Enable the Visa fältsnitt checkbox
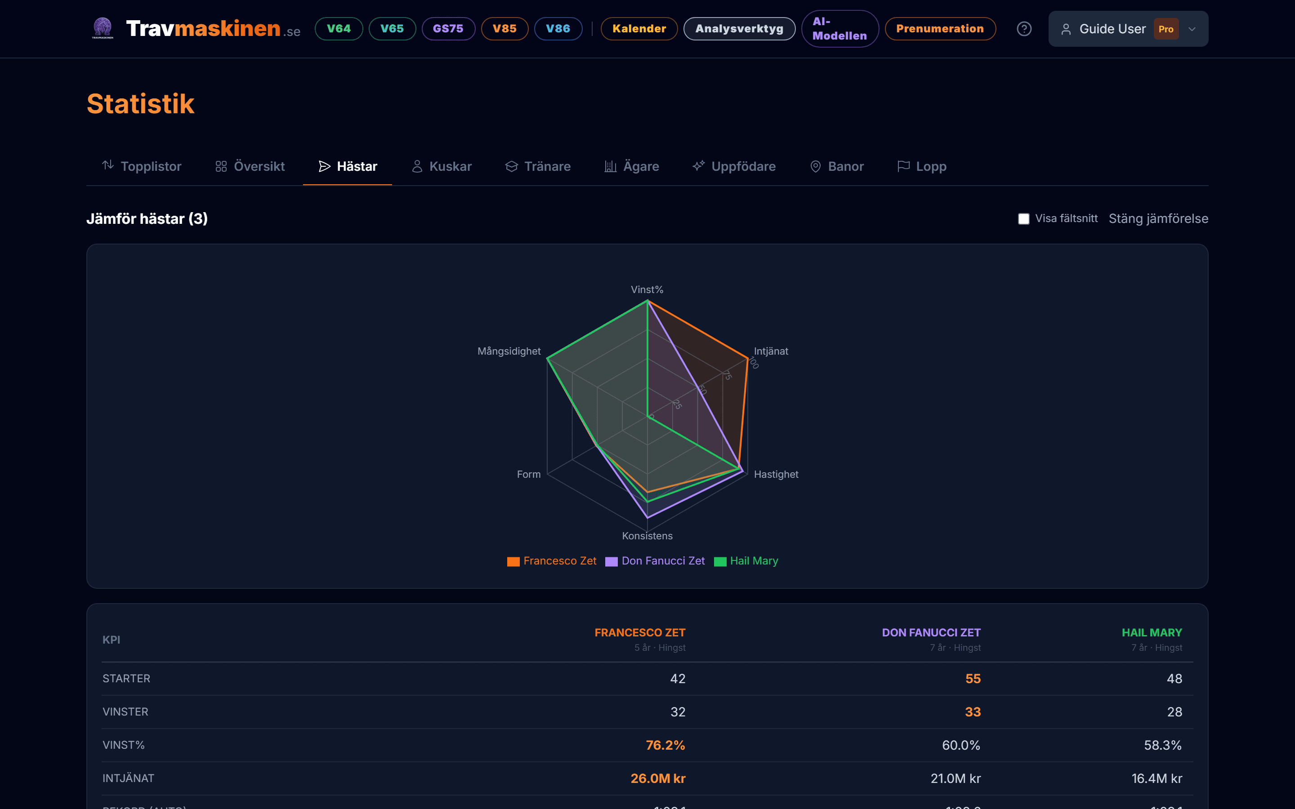Image resolution: width=1295 pixels, height=809 pixels. click(x=1023, y=219)
